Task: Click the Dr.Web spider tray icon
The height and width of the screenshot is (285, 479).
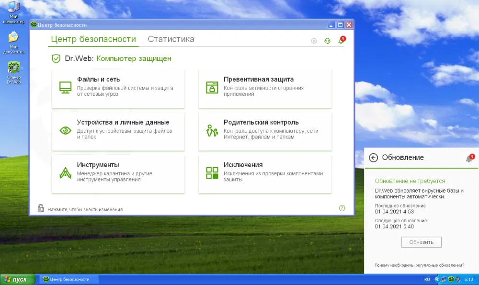Action: 451,279
